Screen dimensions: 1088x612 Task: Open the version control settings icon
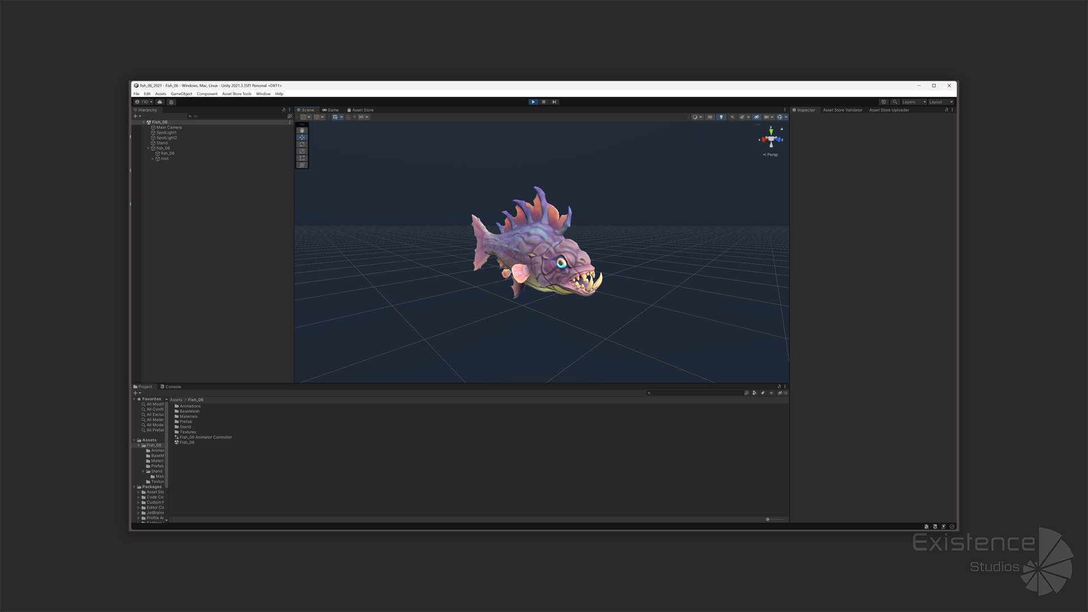(x=171, y=102)
